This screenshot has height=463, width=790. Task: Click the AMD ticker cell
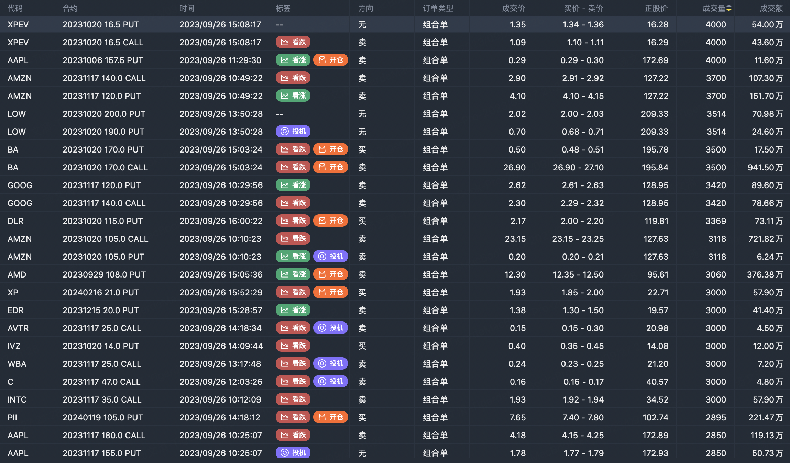17,275
